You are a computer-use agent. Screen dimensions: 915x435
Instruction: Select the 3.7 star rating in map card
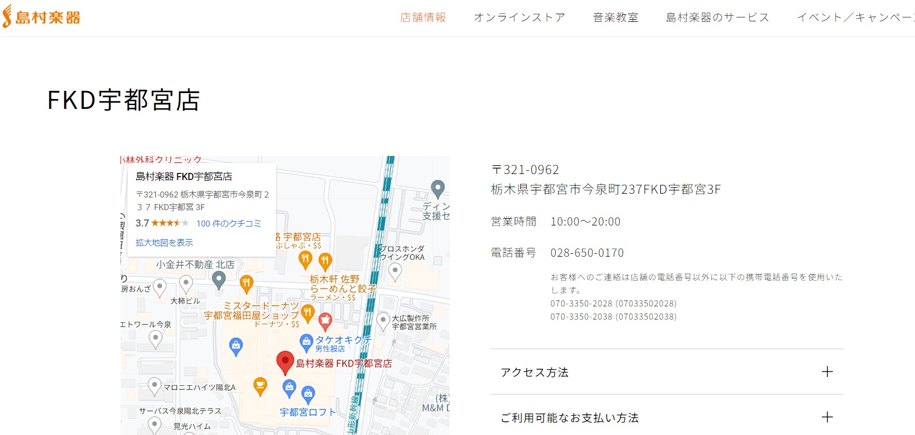[162, 223]
